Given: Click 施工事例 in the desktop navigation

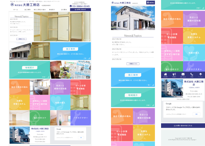Looking at the screenshot, I should [28, 10].
